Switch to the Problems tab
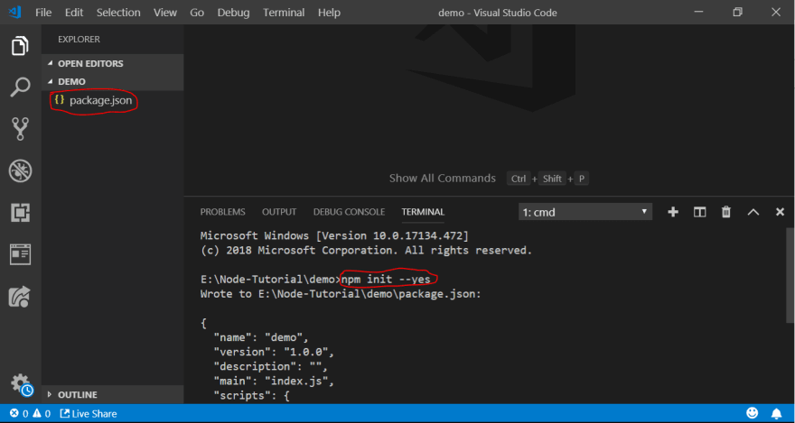 click(222, 212)
